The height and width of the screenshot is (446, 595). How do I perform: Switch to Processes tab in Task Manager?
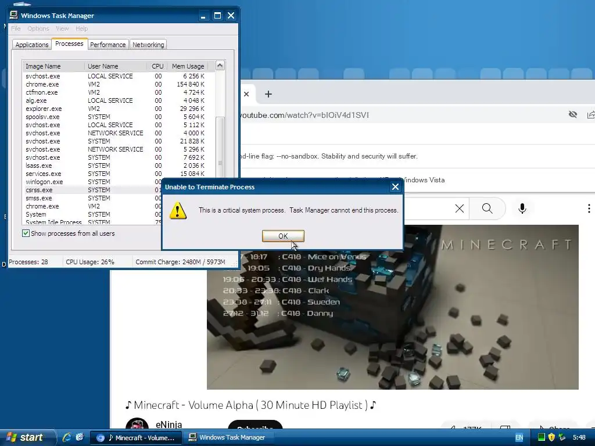[69, 44]
